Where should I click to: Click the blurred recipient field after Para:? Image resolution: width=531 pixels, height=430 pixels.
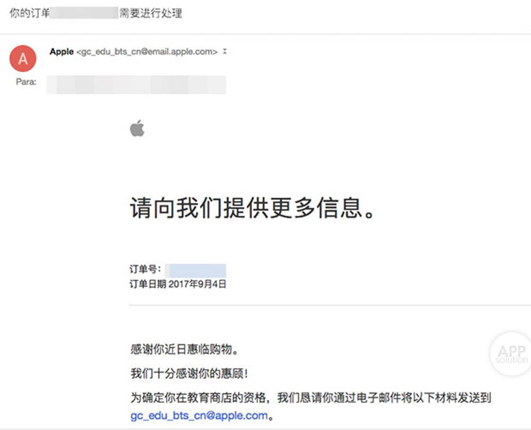click(x=136, y=84)
